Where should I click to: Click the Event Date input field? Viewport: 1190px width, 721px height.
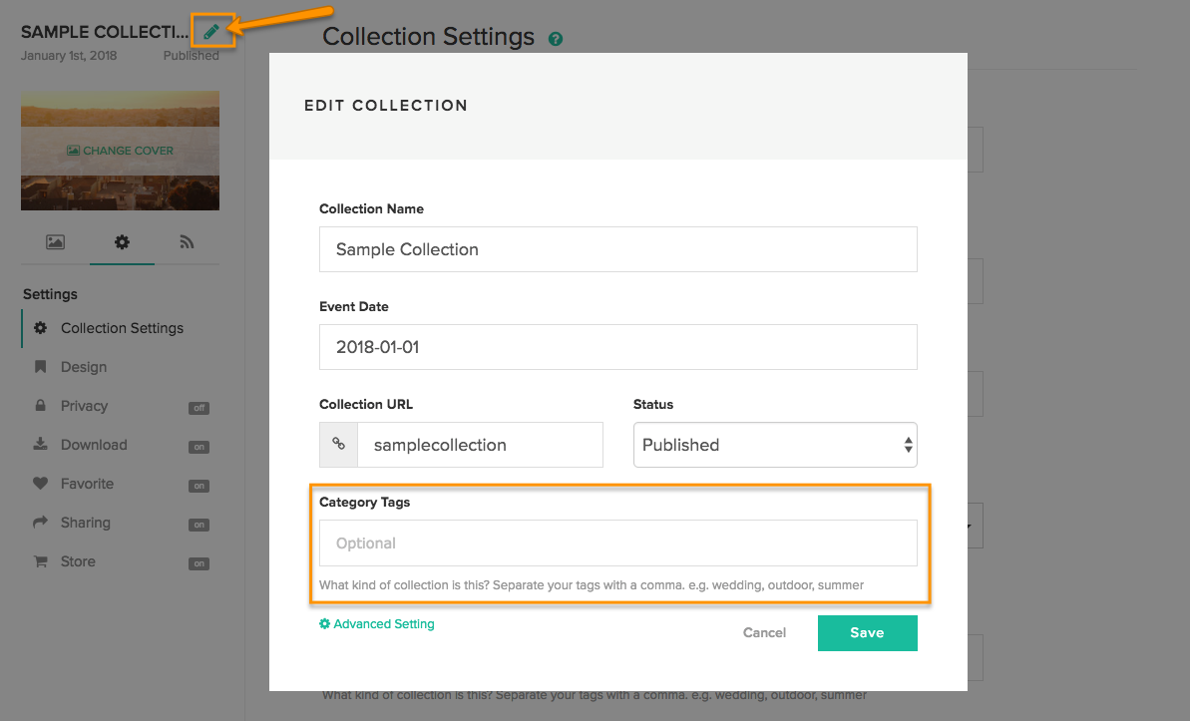[x=617, y=347]
